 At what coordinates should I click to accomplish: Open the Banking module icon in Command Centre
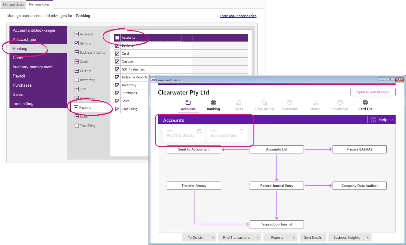213,103
